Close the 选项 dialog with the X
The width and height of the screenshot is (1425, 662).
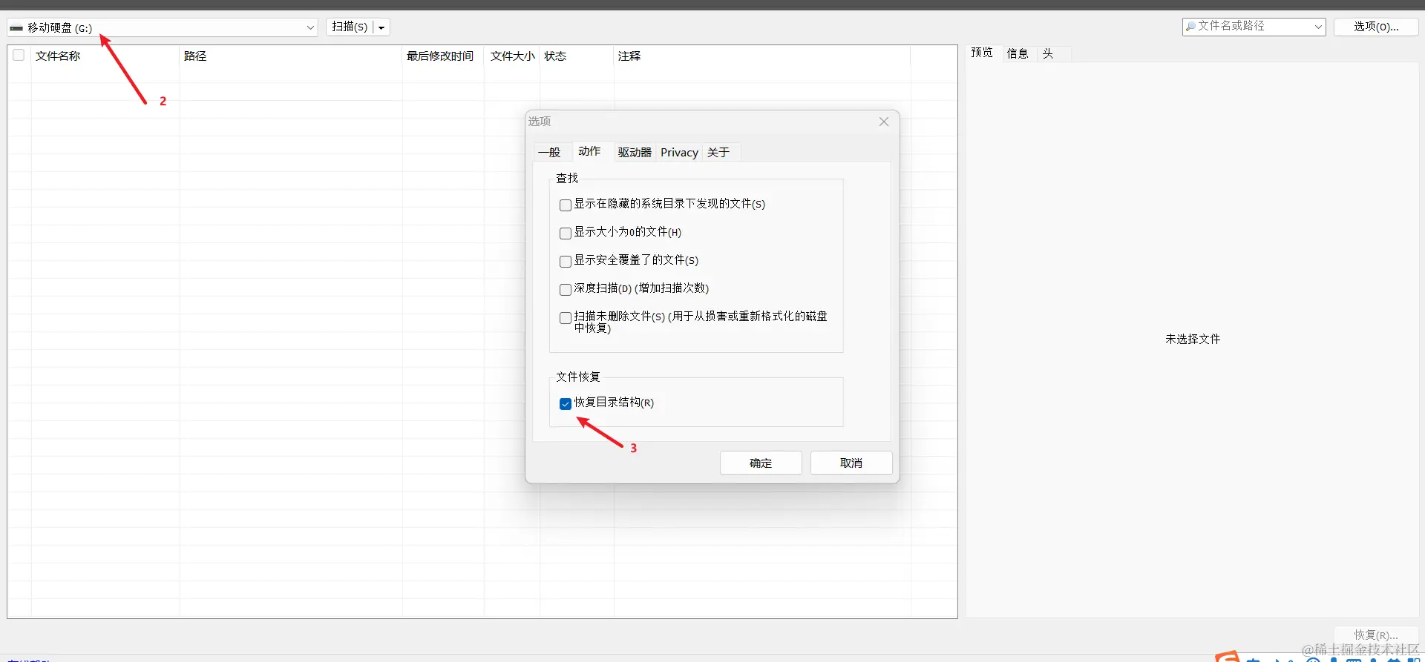884,122
